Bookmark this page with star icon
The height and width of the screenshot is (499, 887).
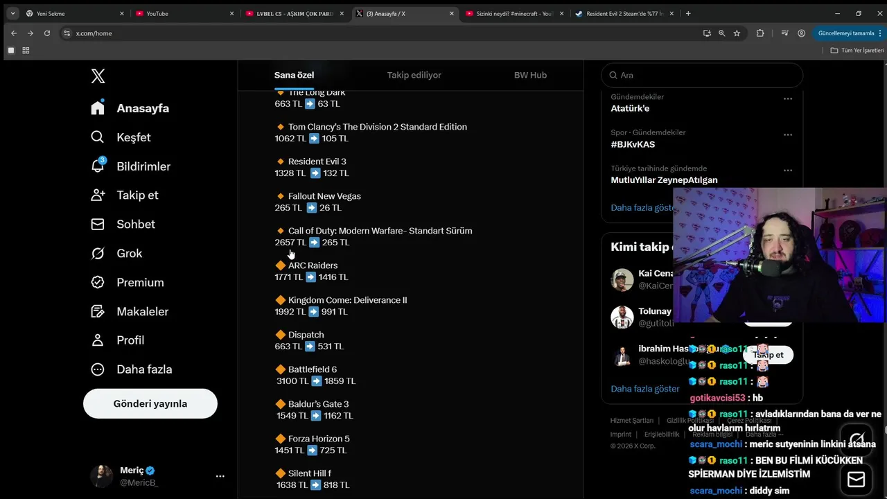[x=737, y=33]
